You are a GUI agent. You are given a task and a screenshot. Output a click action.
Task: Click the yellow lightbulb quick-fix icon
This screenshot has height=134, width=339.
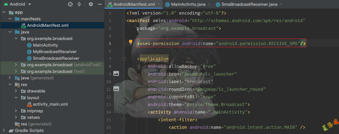(131, 42)
